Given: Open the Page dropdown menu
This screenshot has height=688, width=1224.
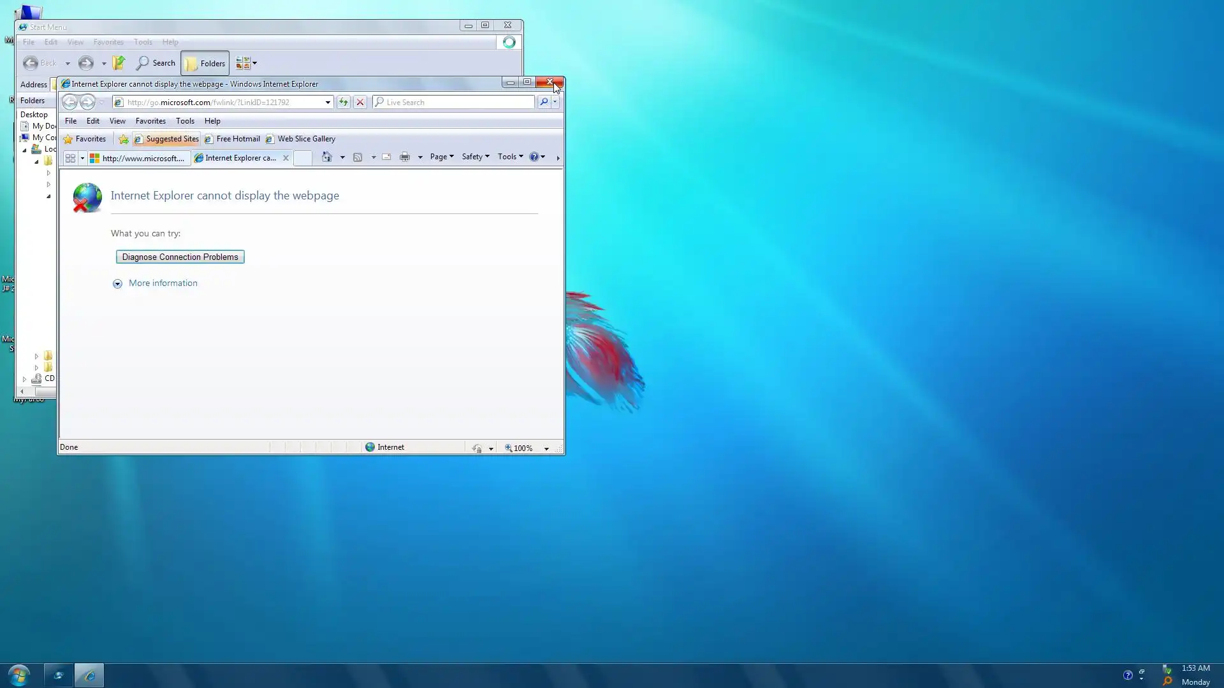Looking at the screenshot, I should 441,157.
